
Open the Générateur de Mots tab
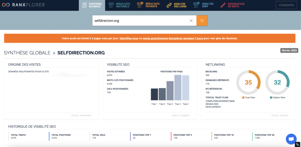coord(232,5)
